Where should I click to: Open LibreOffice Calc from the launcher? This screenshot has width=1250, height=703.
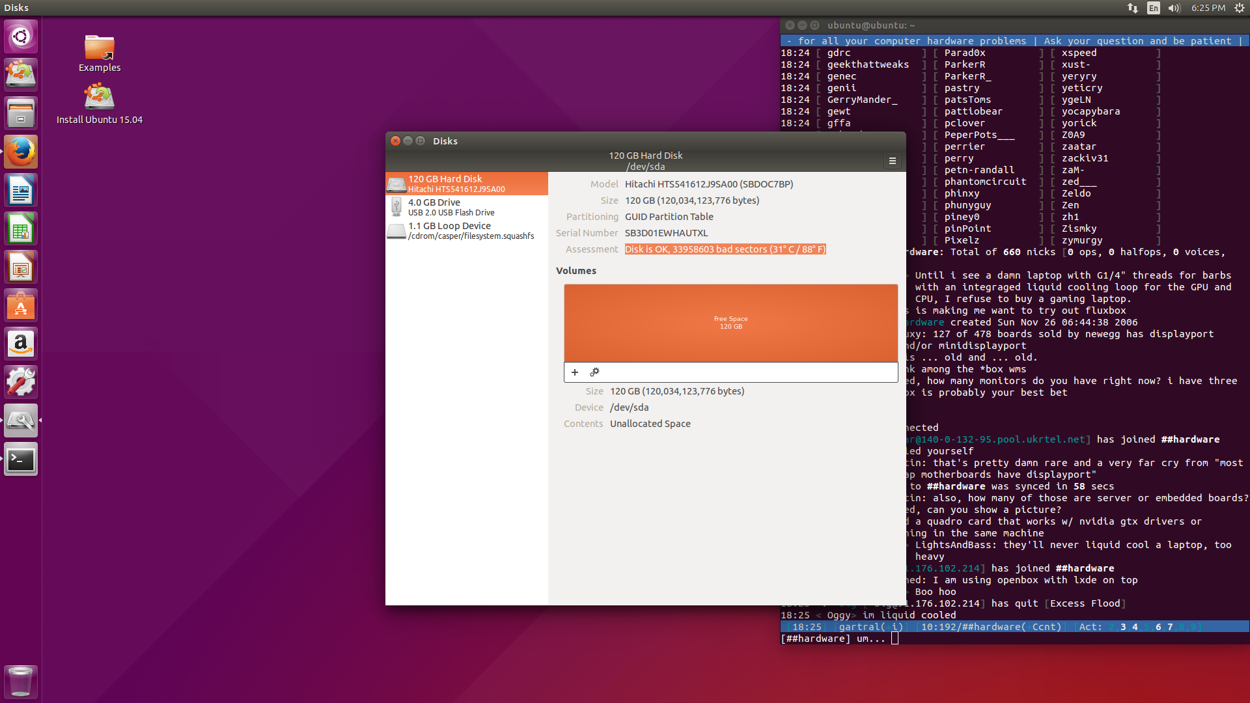(x=21, y=228)
